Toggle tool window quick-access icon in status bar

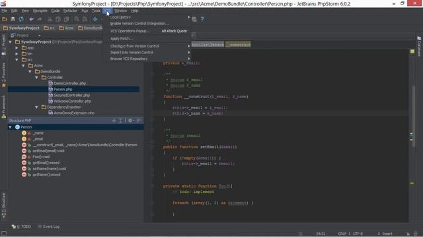[x=4, y=234]
